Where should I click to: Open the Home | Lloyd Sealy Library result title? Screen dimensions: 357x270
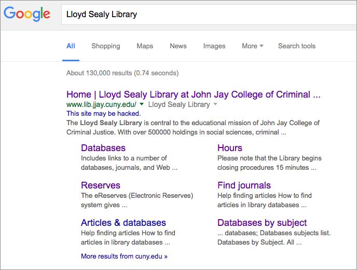pyautogui.click(x=194, y=95)
